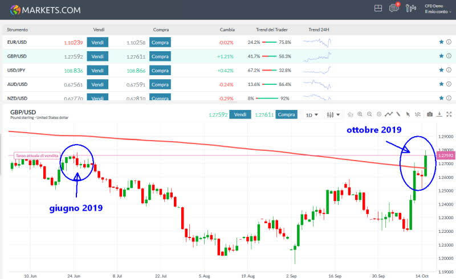Toggle favorite star for USD/JPY

click(x=441, y=70)
